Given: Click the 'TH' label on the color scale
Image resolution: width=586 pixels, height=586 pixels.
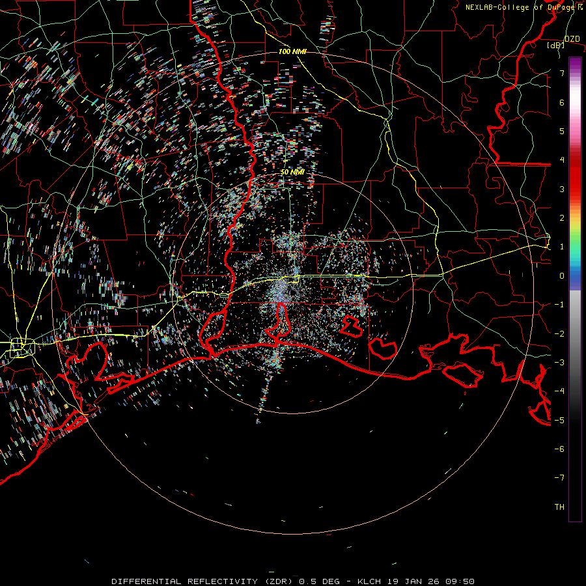Looking at the screenshot, I should 559,507.
